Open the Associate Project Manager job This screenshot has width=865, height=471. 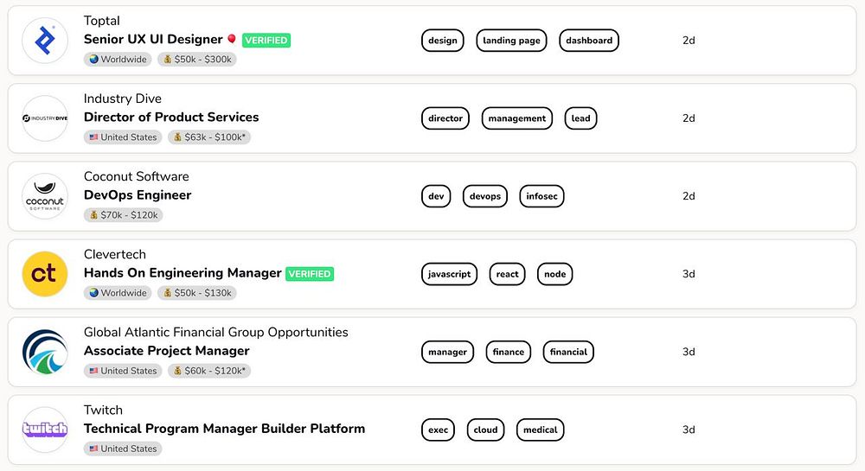167,350
